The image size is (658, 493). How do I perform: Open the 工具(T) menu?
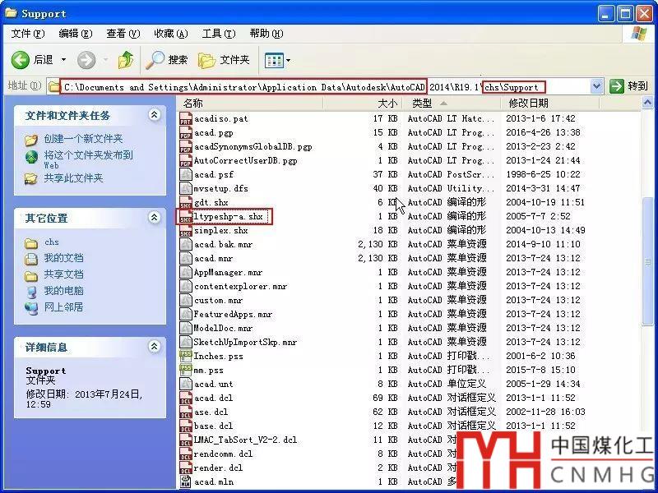pyautogui.click(x=217, y=34)
